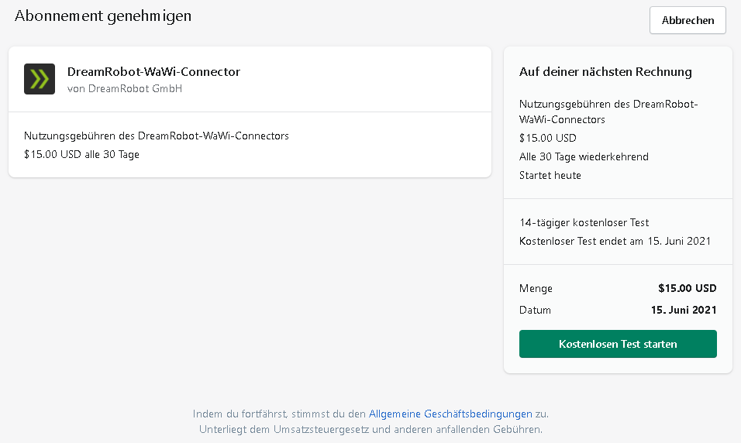Click 'Alle 30 Tage wiederkehrend' text
Screen dimensions: 741x443
(584, 156)
